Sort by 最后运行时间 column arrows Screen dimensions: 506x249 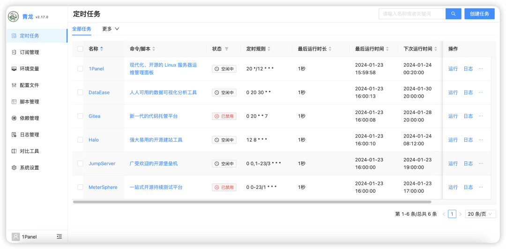387,49
